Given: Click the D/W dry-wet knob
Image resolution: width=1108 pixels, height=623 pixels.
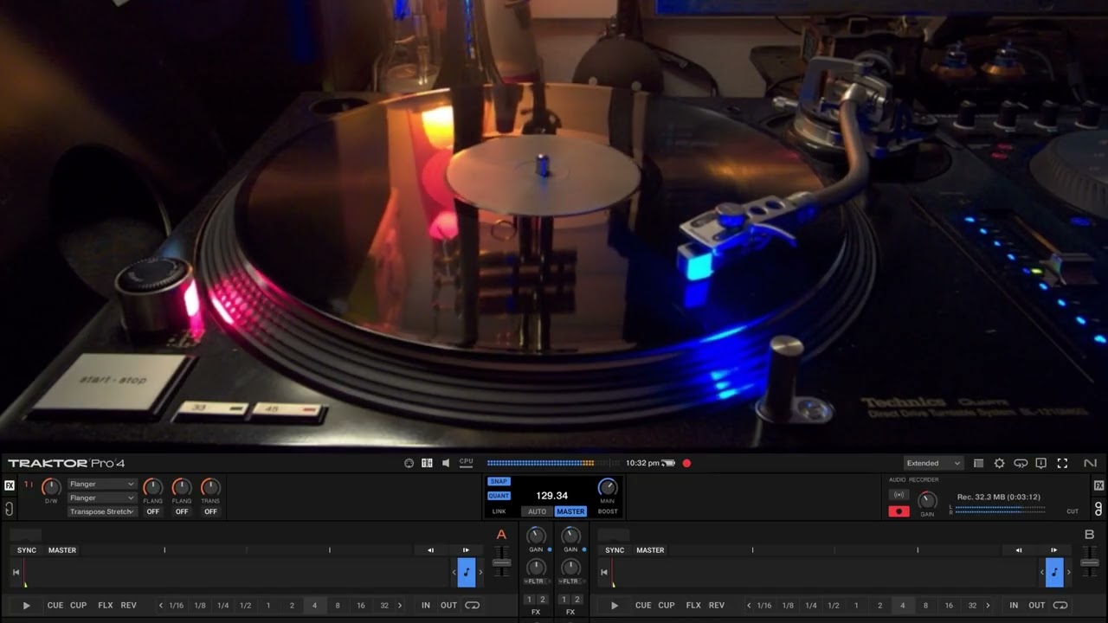Looking at the screenshot, I should [51, 487].
